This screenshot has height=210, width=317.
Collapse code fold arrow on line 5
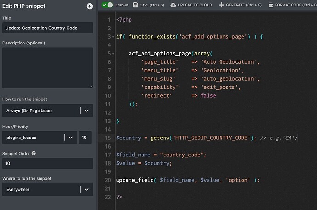click(113, 54)
